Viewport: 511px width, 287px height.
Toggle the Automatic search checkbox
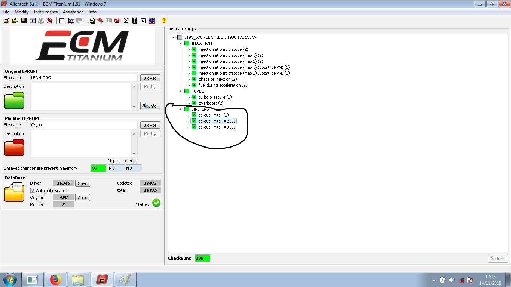tap(33, 191)
